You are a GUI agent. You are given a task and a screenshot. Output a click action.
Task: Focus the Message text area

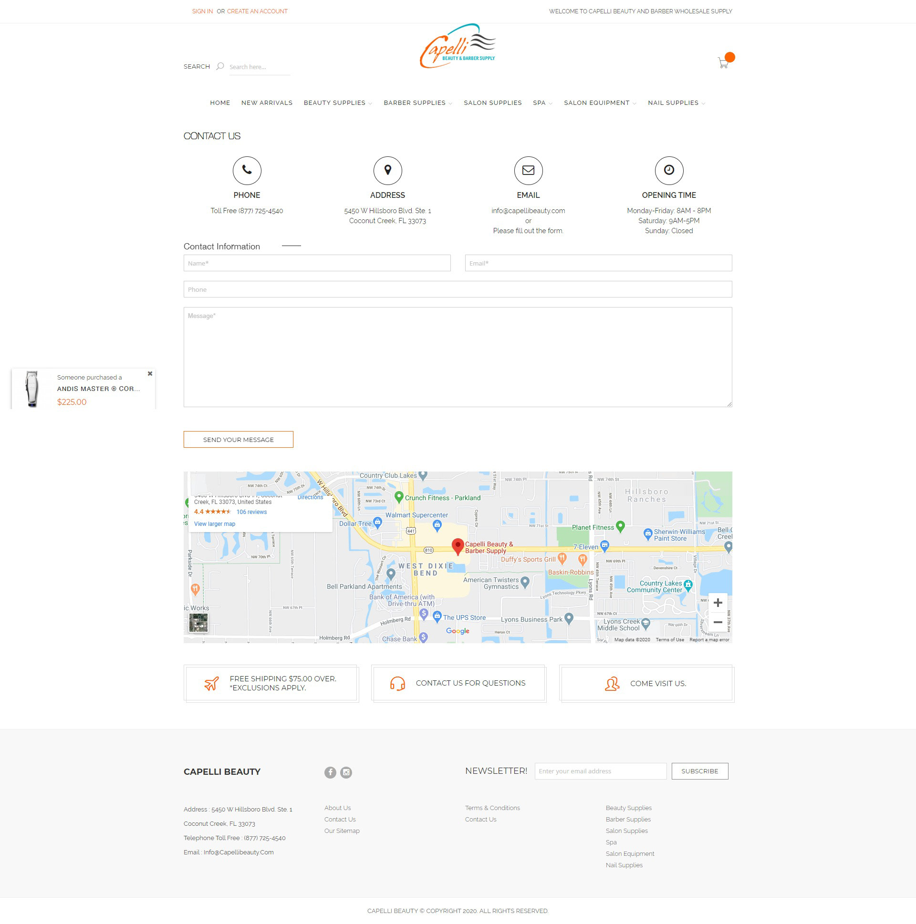click(x=458, y=357)
